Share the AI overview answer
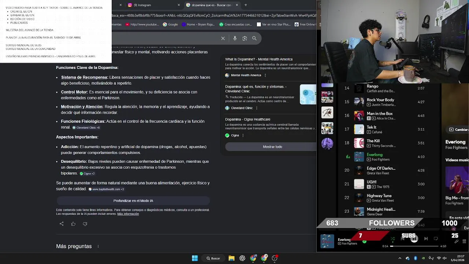469x264 pixels. [x=62, y=224]
